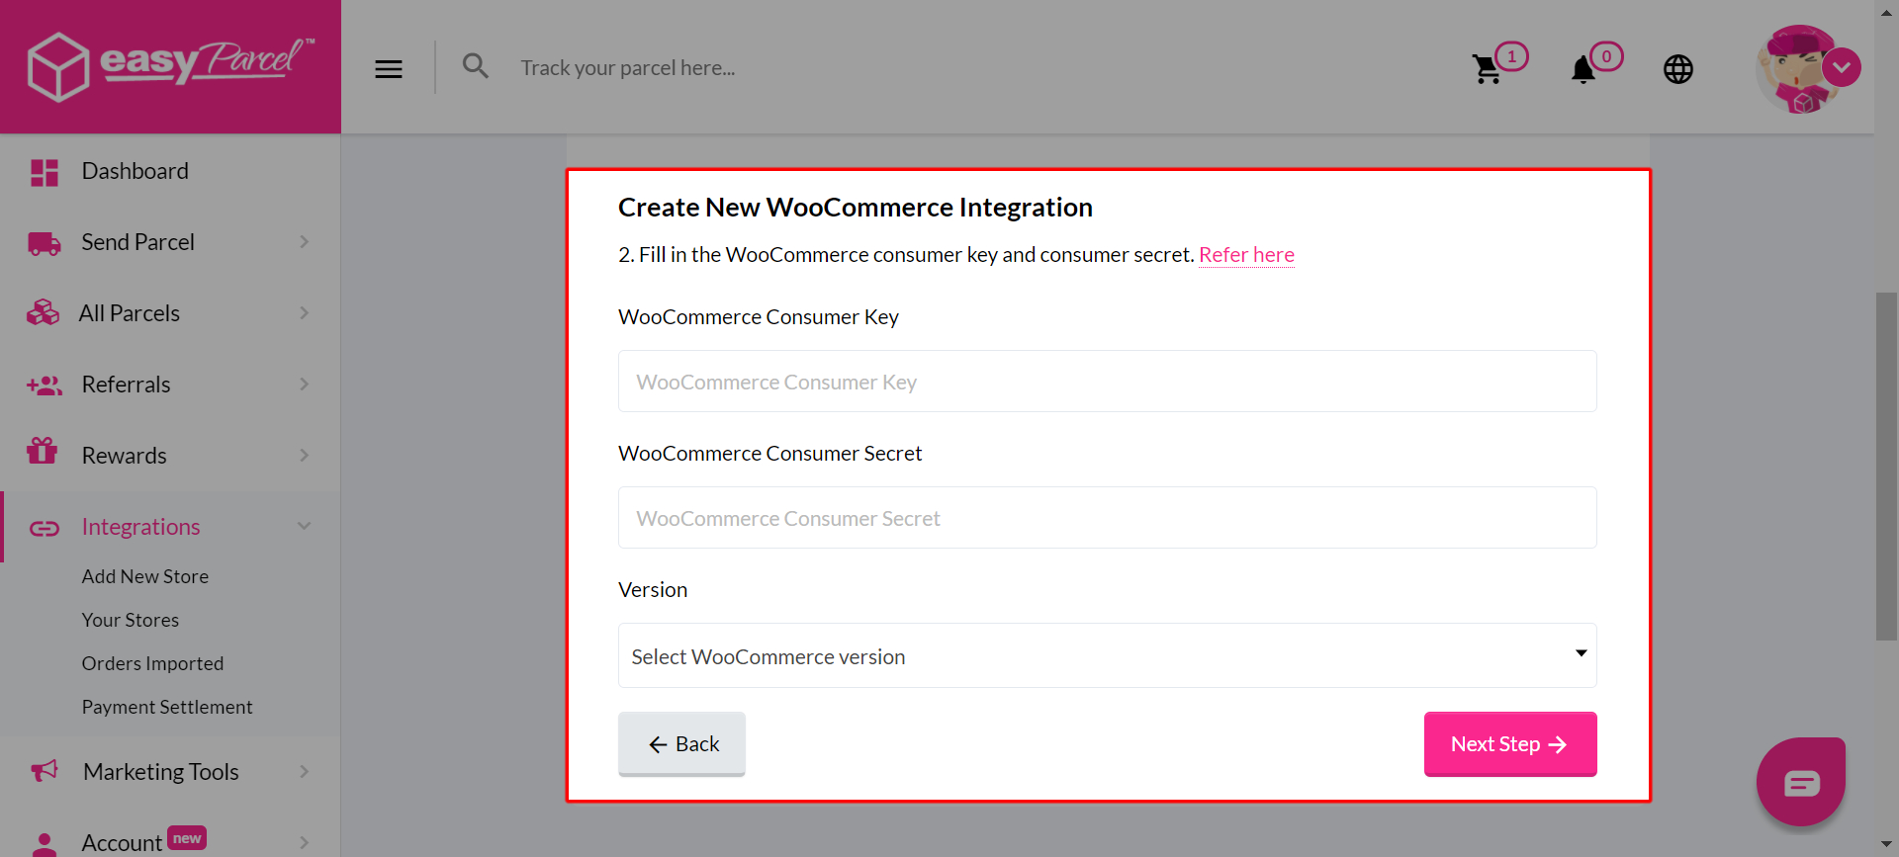Click the new badge beside Account

tap(187, 838)
